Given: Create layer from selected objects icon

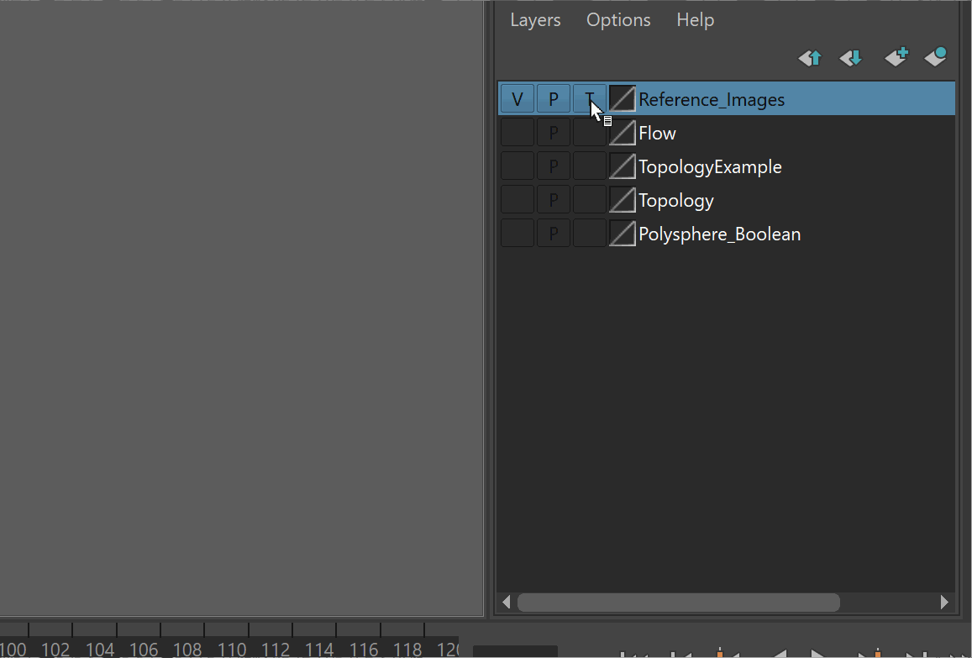Looking at the screenshot, I should pos(935,57).
